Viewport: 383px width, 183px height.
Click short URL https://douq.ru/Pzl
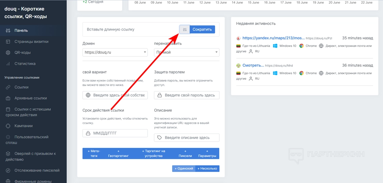tap(319, 39)
